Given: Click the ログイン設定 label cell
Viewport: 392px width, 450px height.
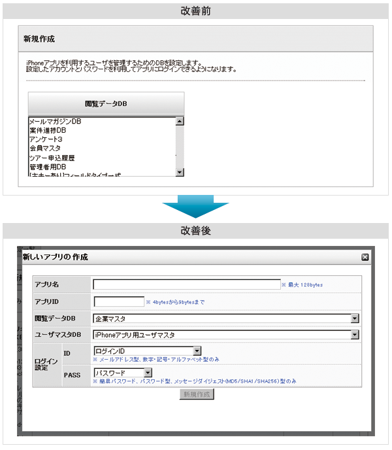Looking at the screenshot, I should (x=48, y=364).
